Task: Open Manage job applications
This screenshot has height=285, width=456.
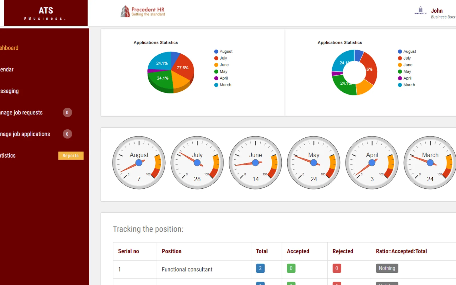Action: 25,134
